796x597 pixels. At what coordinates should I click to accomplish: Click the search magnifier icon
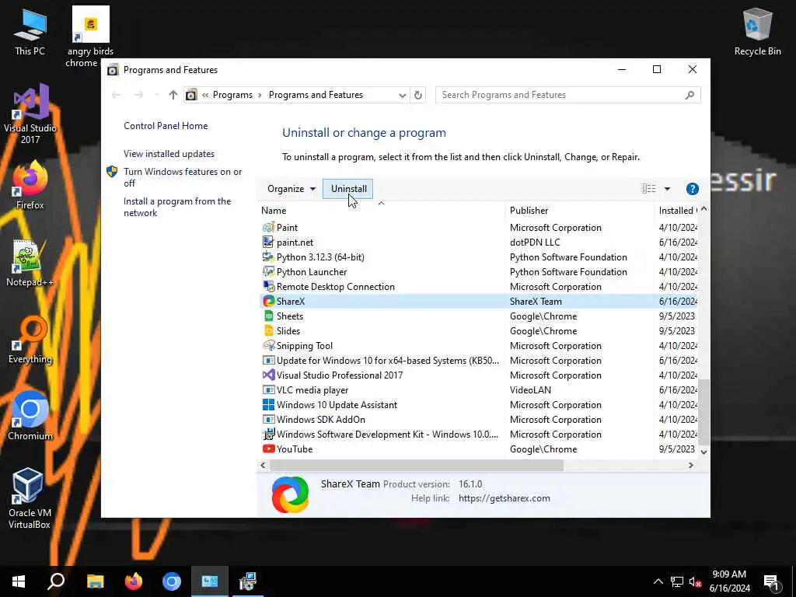click(x=690, y=95)
